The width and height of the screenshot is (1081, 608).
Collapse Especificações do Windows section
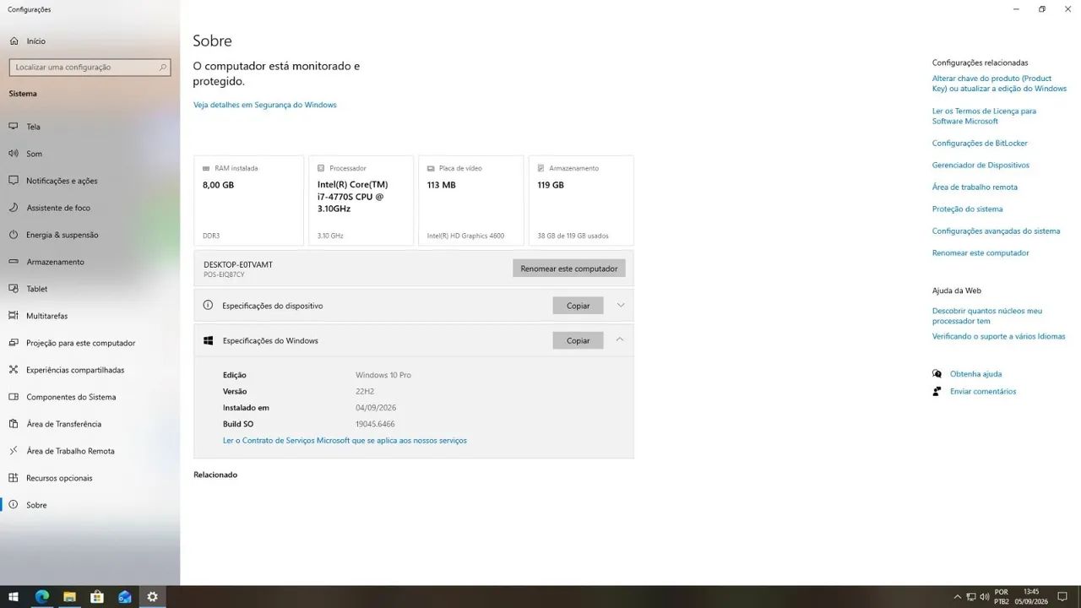point(621,339)
